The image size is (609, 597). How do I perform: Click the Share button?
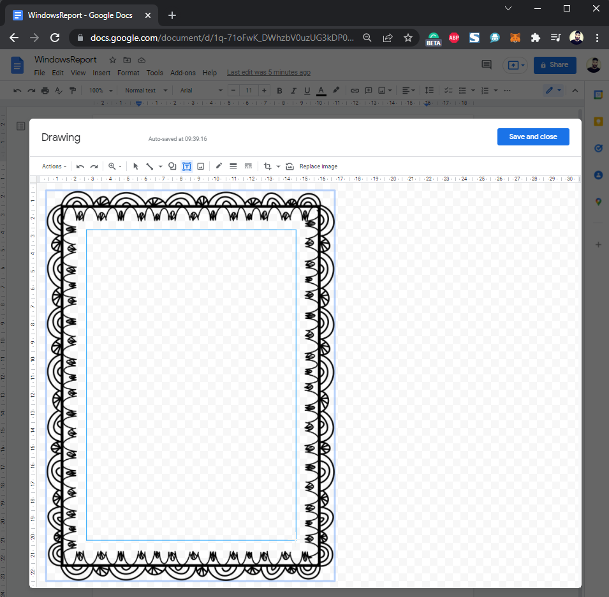point(555,65)
